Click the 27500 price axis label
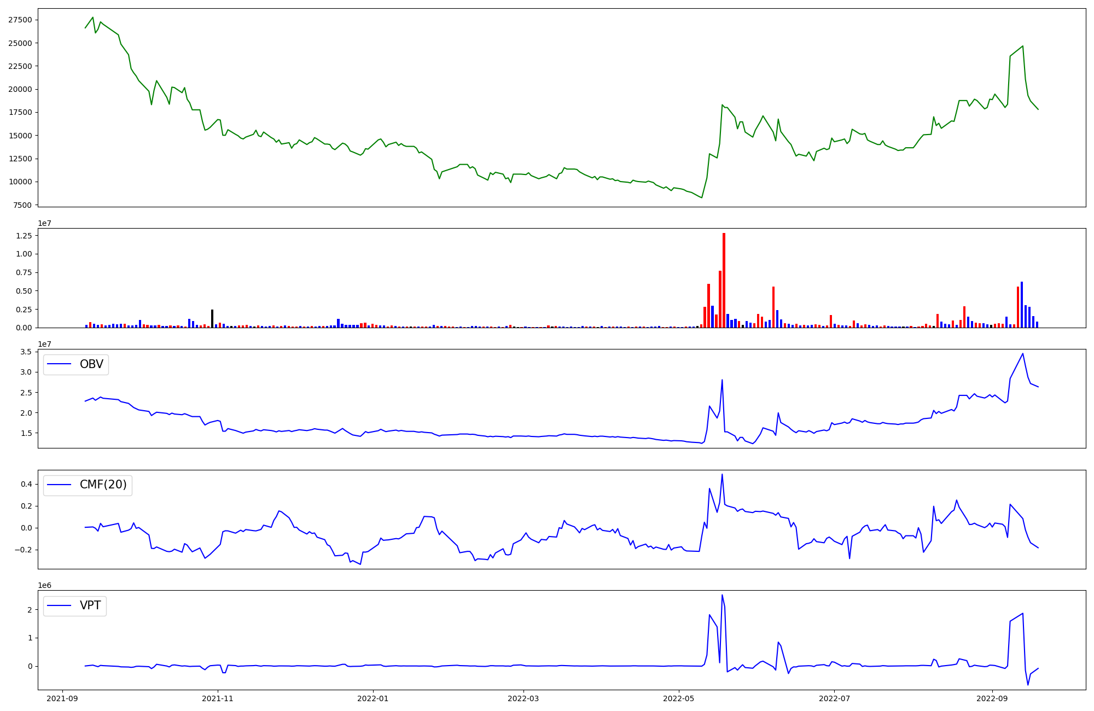The height and width of the screenshot is (711, 1094). point(20,20)
